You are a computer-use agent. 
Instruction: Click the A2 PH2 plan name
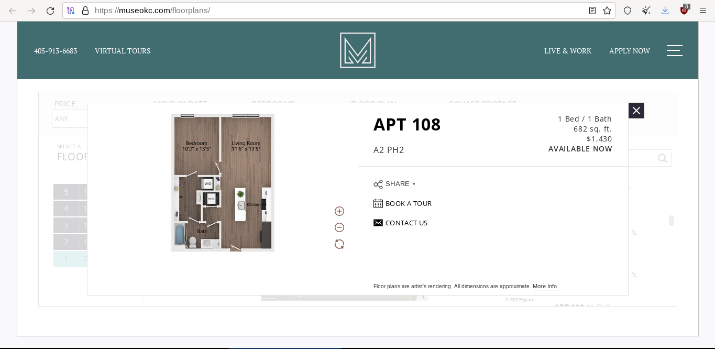[x=389, y=150]
